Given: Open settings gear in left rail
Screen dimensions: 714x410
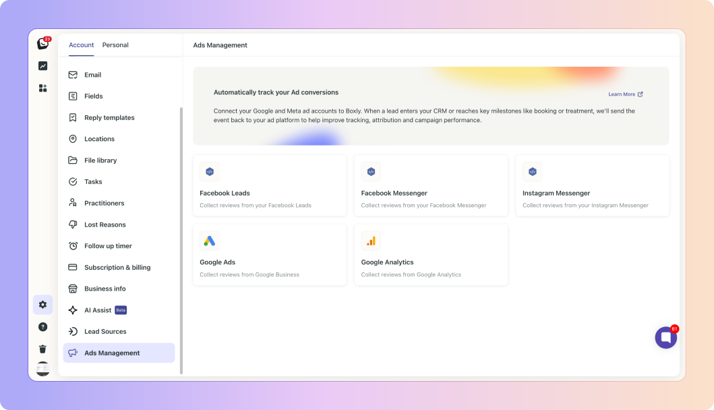Looking at the screenshot, I should coord(42,305).
